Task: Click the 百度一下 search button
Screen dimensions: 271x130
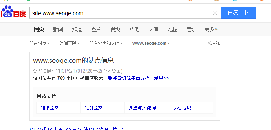Action: (238, 13)
